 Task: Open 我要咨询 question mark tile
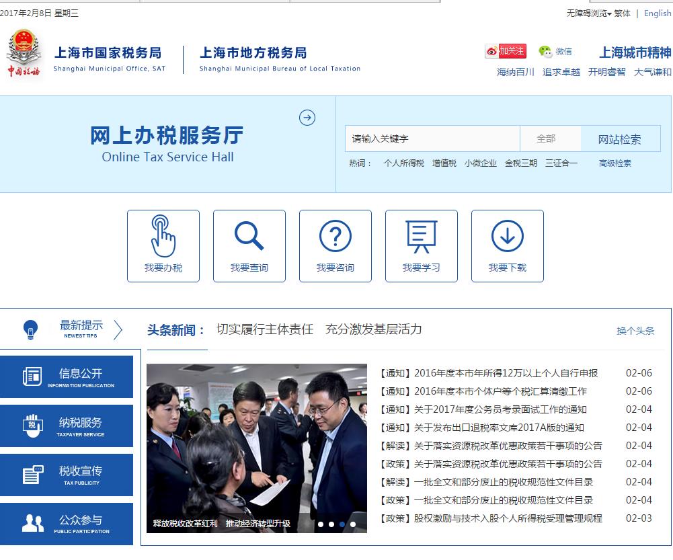(335, 246)
